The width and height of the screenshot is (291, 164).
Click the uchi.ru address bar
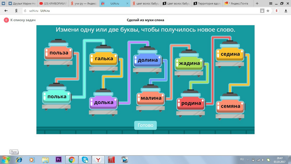[141, 11]
